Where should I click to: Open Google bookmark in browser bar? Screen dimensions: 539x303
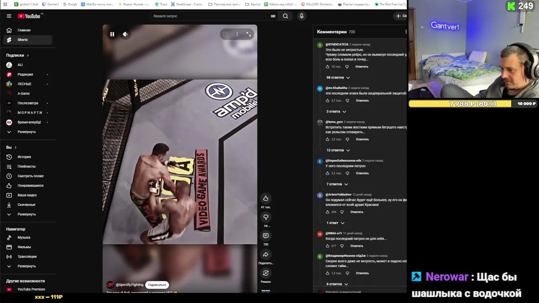pos(70,4)
